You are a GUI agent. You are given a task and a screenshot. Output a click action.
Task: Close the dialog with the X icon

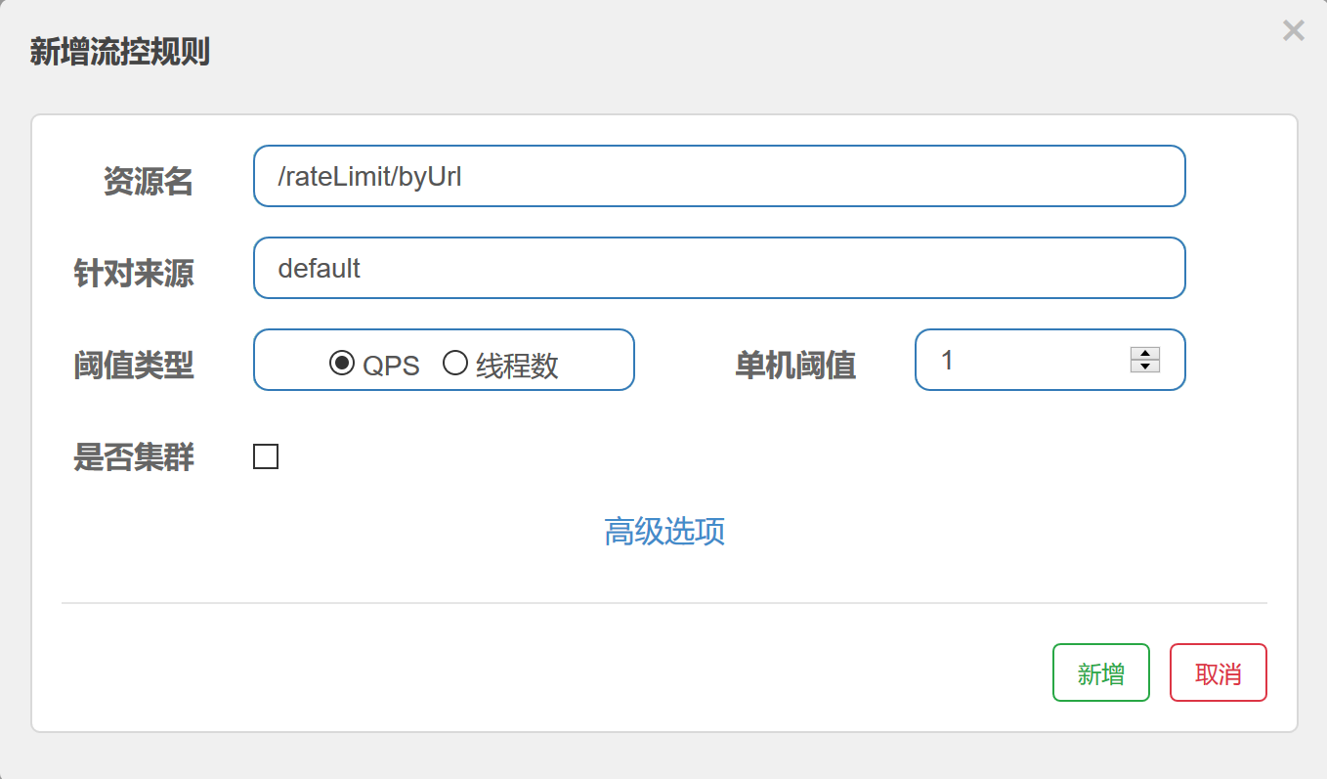pyautogui.click(x=1293, y=31)
